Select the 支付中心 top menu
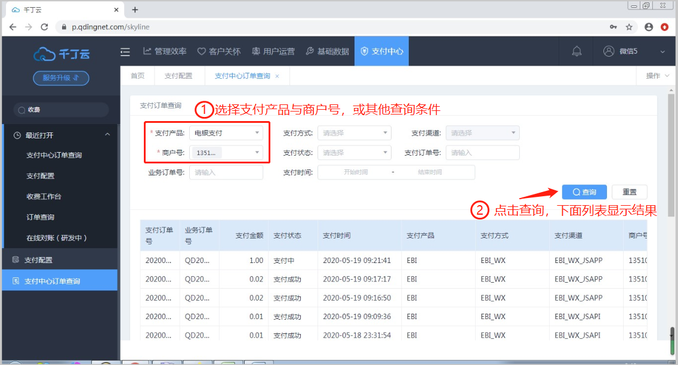This screenshot has height=365, width=678. point(381,51)
